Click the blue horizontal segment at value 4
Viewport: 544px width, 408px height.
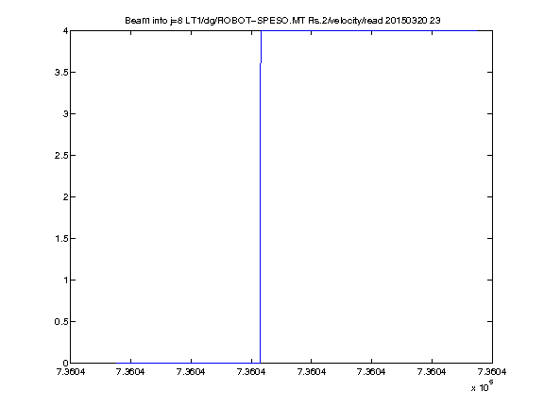click(x=368, y=31)
